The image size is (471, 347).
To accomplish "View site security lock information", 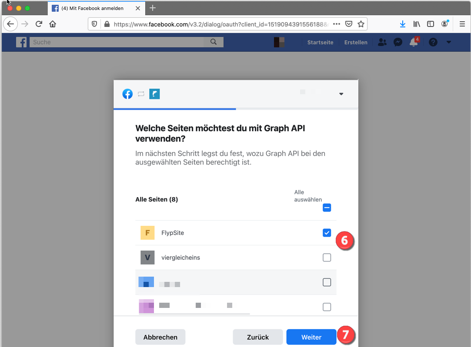I will [x=107, y=24].
